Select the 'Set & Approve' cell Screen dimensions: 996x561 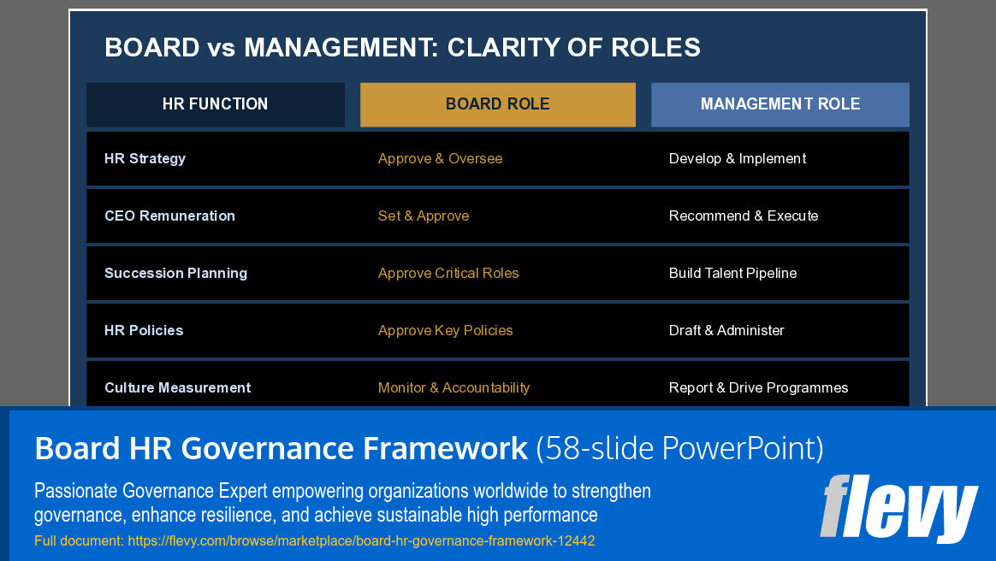tap(423, 216)
